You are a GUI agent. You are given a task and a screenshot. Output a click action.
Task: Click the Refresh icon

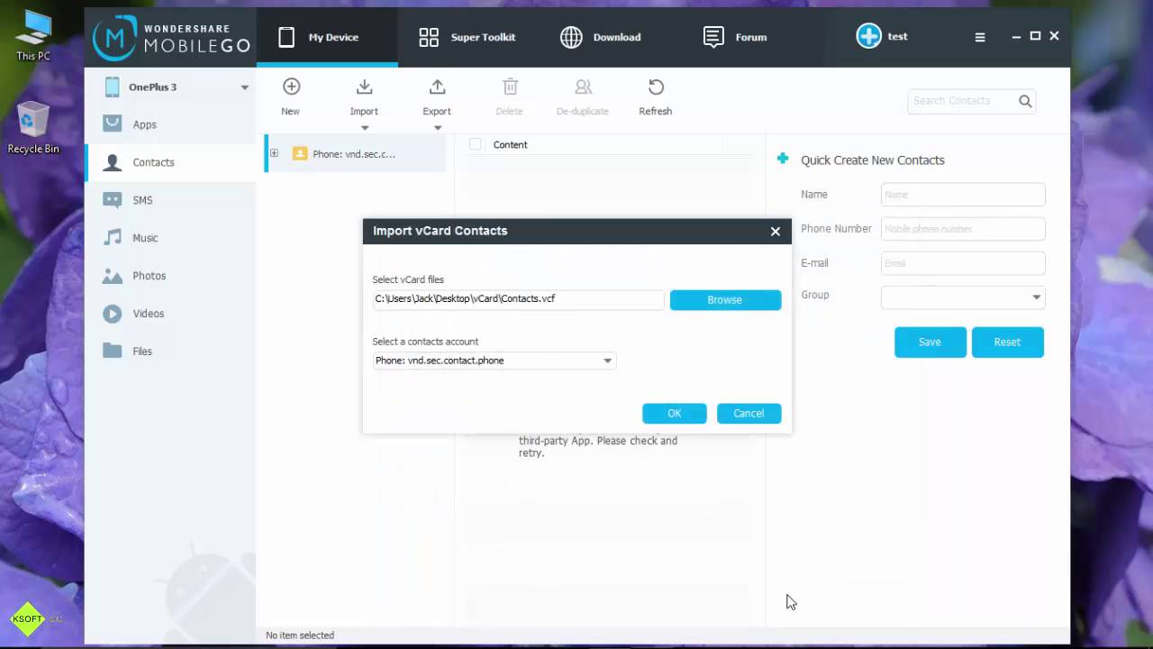click(x=656, y=87)
